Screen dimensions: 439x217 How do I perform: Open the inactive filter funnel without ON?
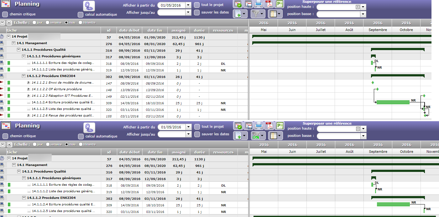(x=258, y=14)
